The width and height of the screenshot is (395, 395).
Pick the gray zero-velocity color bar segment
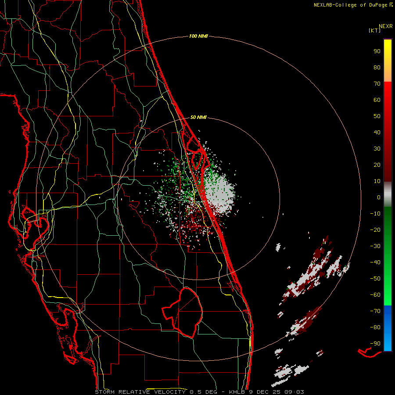pyautogui.click(x=388, y=194)
